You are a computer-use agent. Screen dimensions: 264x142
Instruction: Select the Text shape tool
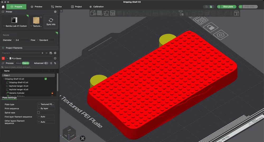181,13
